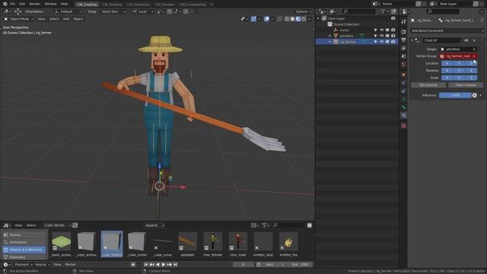Select the char_female asset thumbnail

(x=213, y=244)
